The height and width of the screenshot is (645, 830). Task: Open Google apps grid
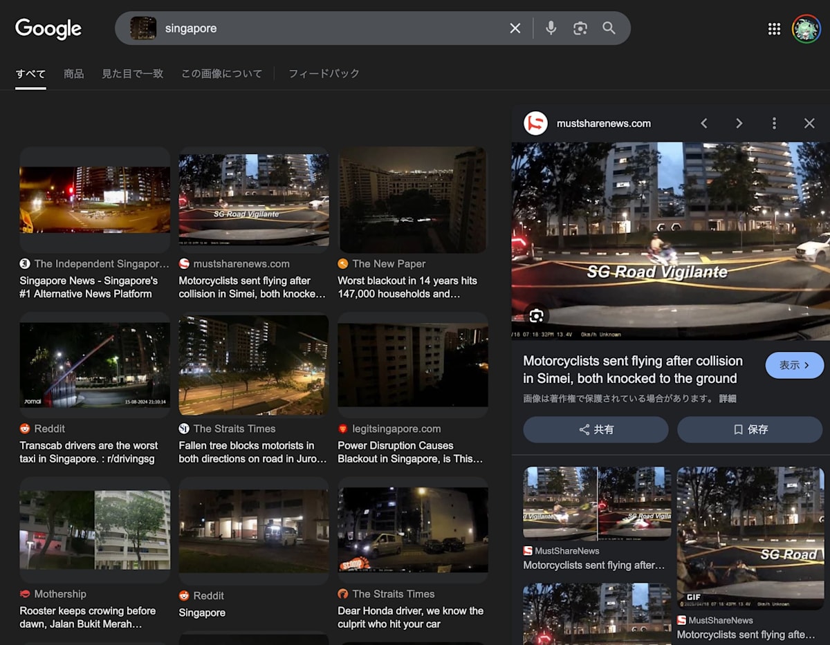pos(774,28)
